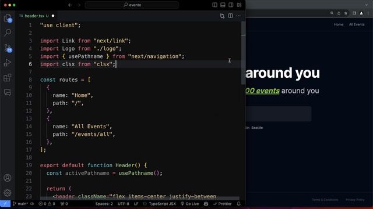Click "All Events" string on line 14

click(90, 127)
